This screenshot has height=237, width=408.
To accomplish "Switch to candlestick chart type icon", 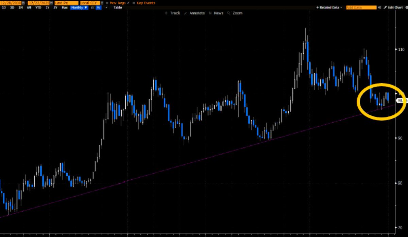I will [x=99, y=7].
